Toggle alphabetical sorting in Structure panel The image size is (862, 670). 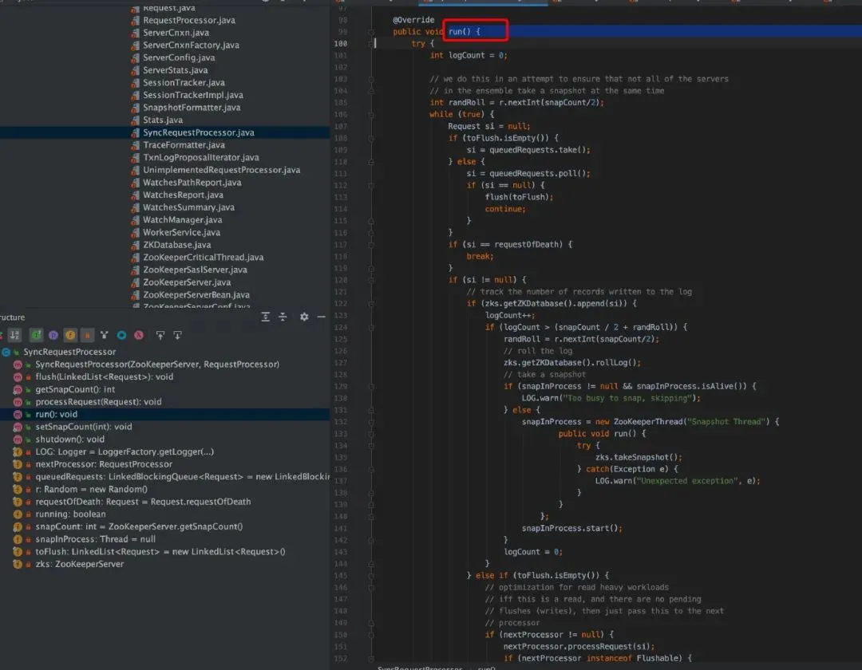(14, 335)
